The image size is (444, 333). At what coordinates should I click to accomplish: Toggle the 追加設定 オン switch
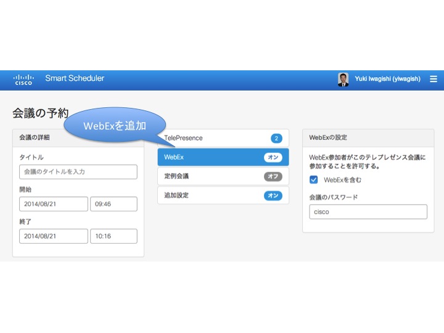pyautogui.click(x=273, y=195)
